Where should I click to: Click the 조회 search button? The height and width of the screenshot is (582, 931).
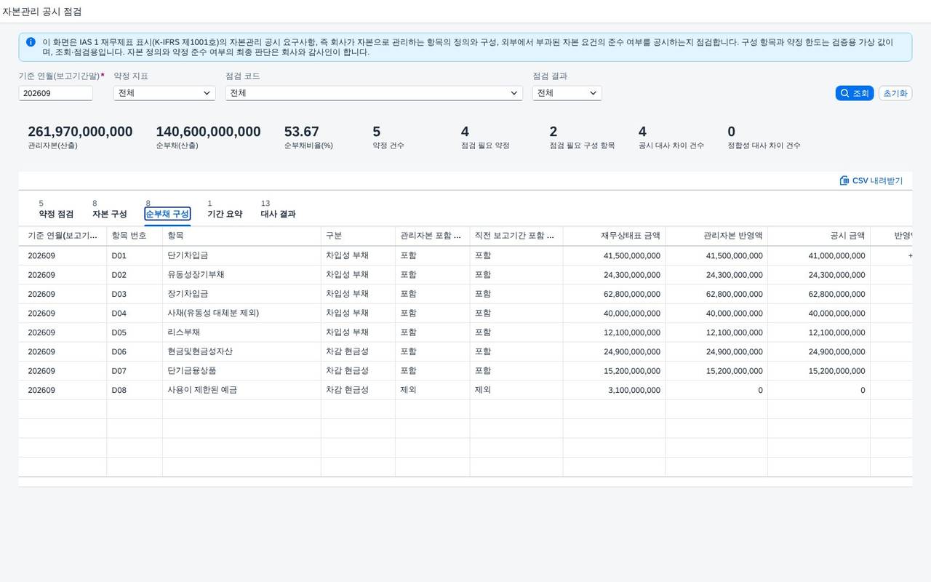pos(855,93)
